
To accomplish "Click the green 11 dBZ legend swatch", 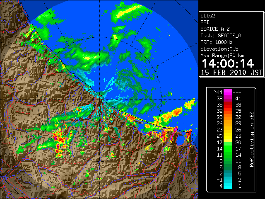I will click(228, 155).
